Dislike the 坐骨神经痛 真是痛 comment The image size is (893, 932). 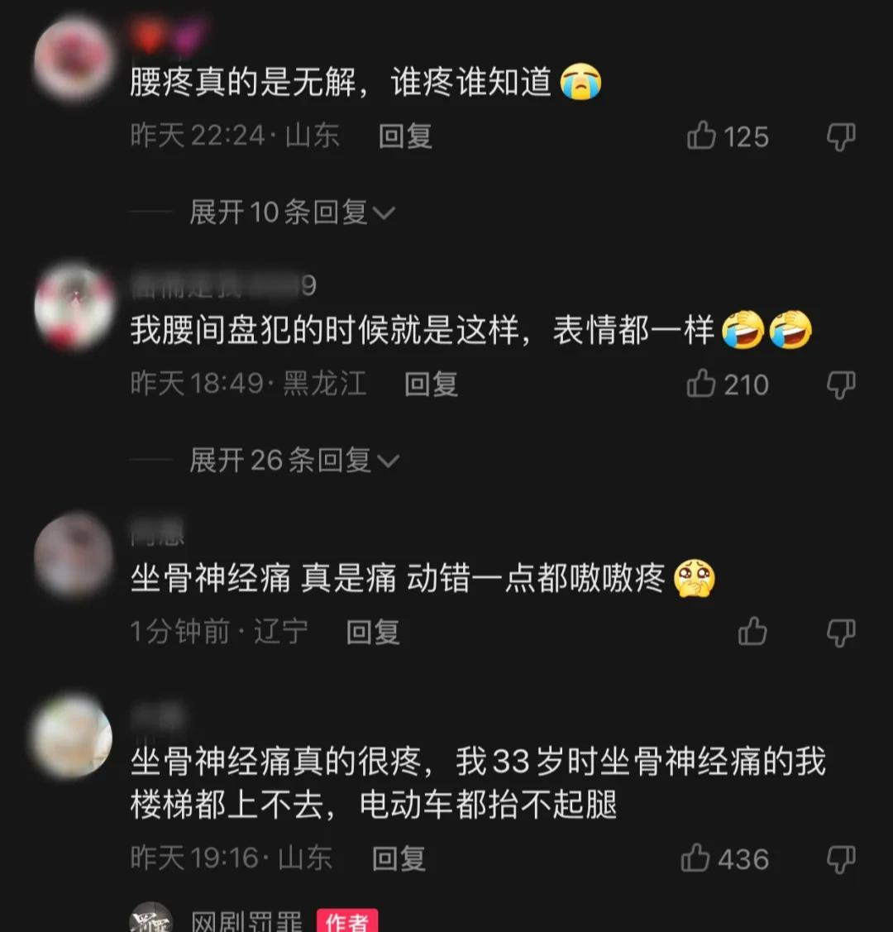841,633
